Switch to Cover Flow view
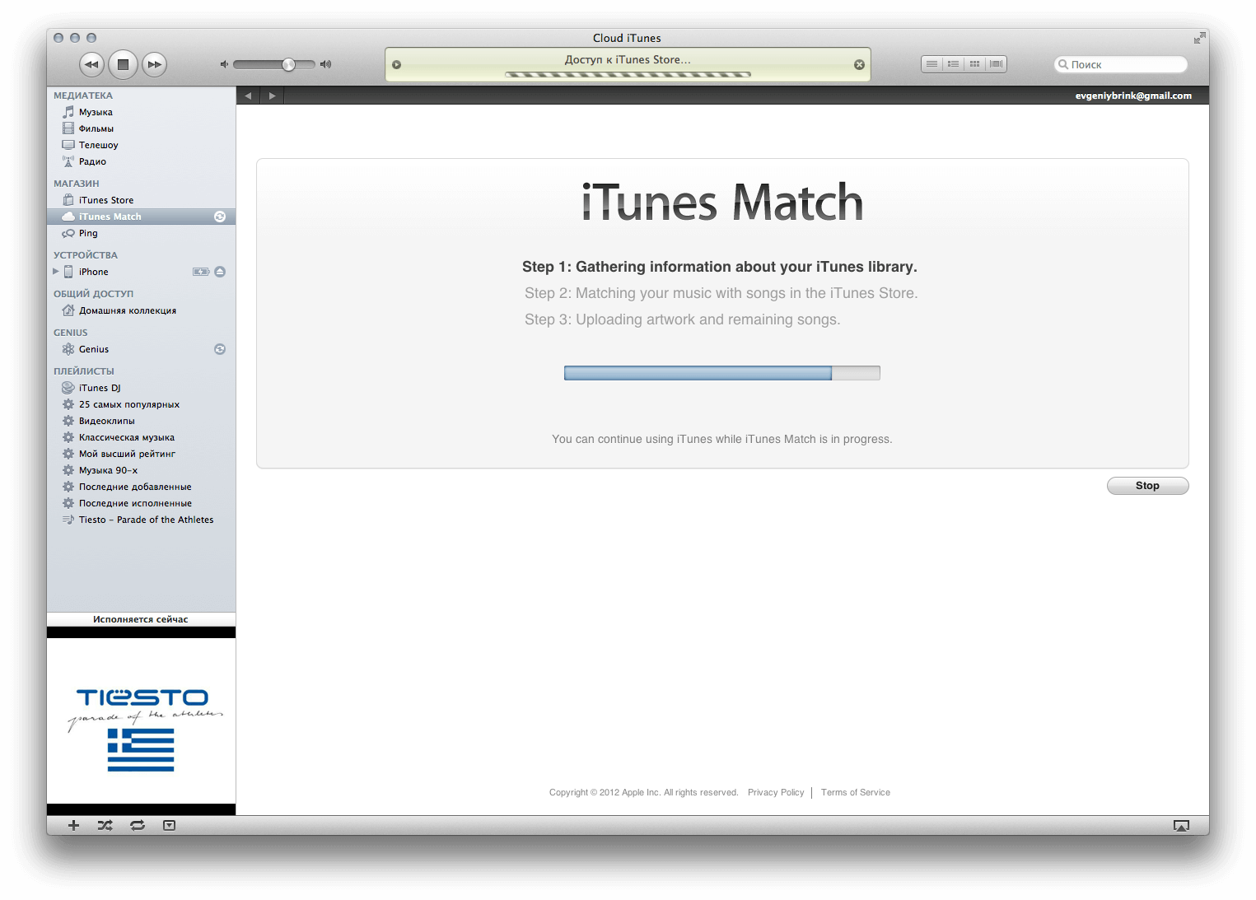The width and height of the screenshot is (1256, 900). coord(996,64)
